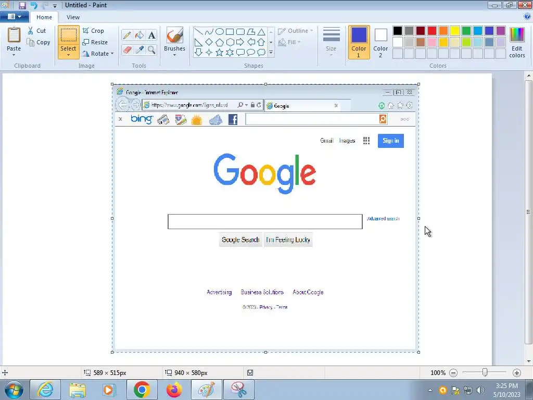Choose the Pentagon shape

point(220,42)
